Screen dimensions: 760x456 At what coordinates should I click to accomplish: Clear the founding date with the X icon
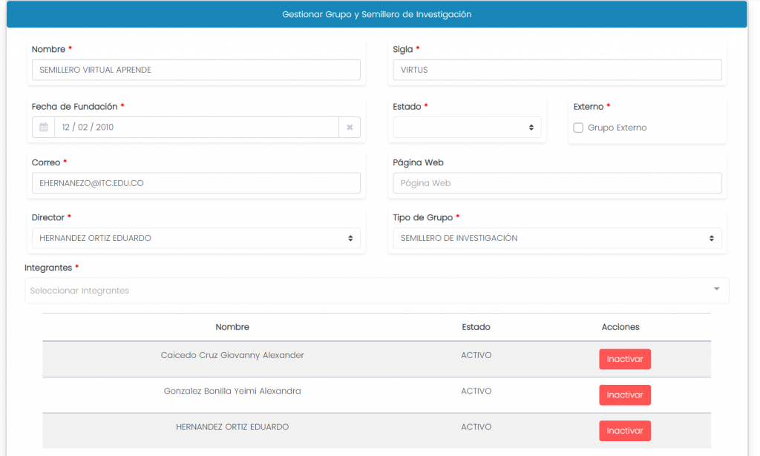350,128
